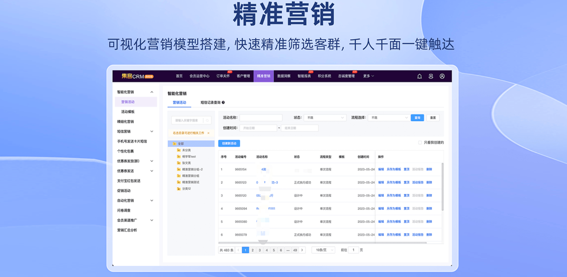Click the pagination ellipsis button

click(x=288, y=250)
